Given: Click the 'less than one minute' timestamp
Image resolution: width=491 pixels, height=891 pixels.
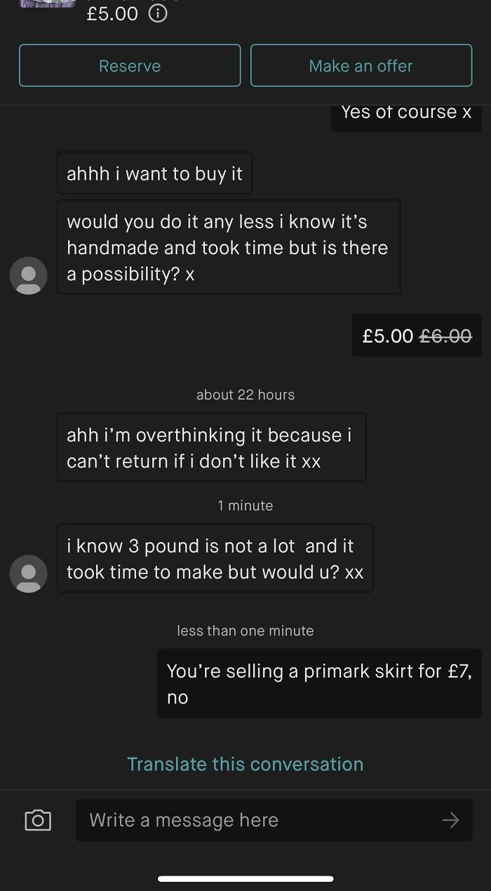Looking at the screenshot, I should click(x=245, y=631).
